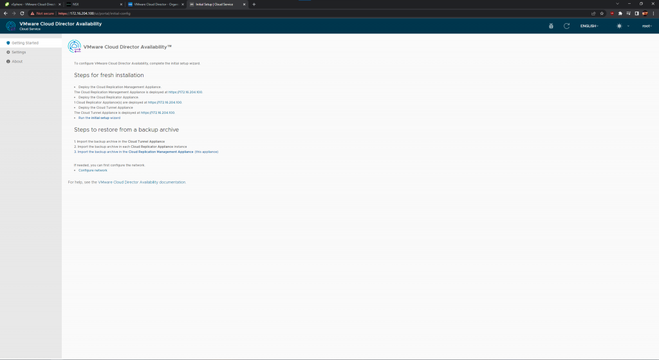Click the large product logo beside page title

point(75,46)
